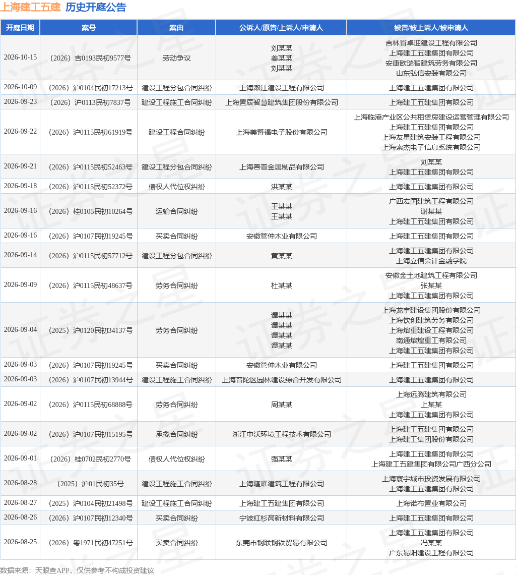Open case (2025)沪0120民初34137号
Image resolution: width=516 pixels, height=575 pixels.
[x=90, y=331]
